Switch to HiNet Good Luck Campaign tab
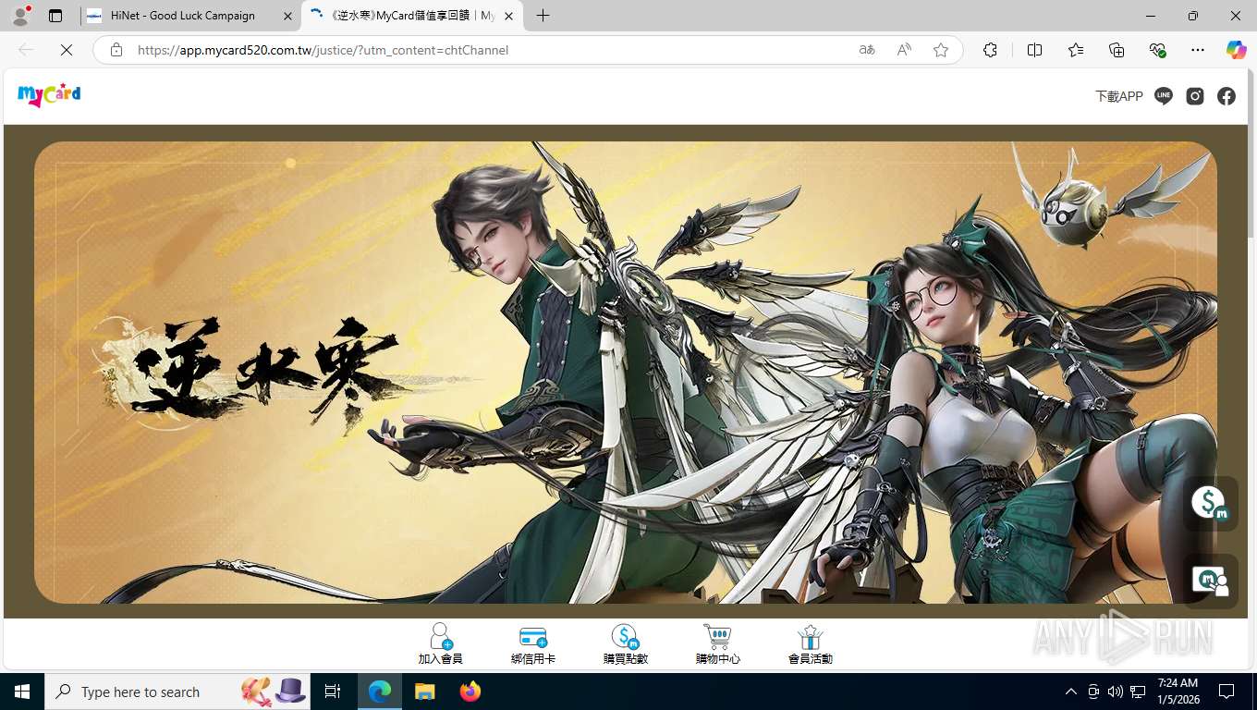1257x710 pixels. [189, 16]
